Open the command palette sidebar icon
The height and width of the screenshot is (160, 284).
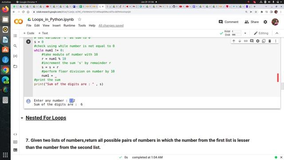(x=15, y=142)
